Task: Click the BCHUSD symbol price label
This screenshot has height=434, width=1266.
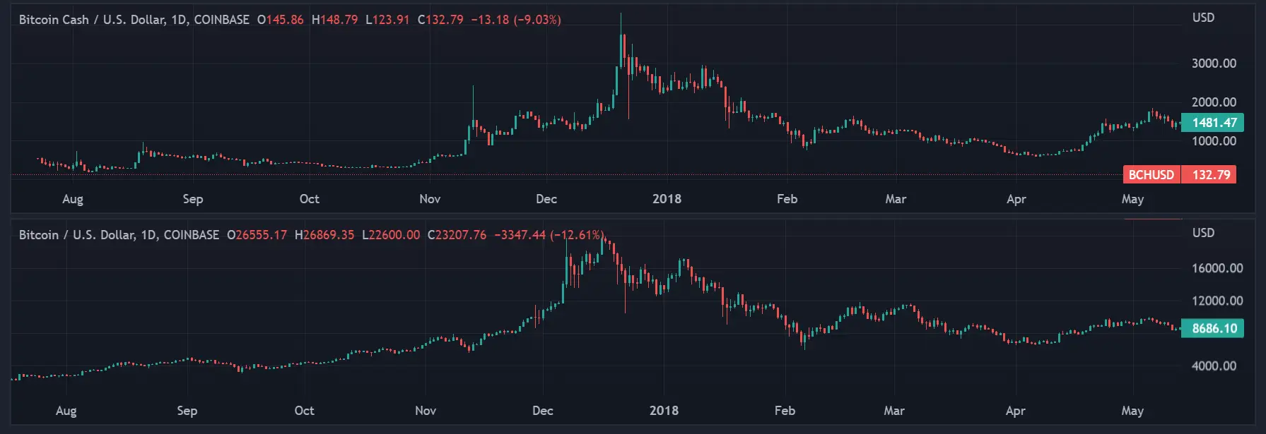Action: coord(1151,175)
